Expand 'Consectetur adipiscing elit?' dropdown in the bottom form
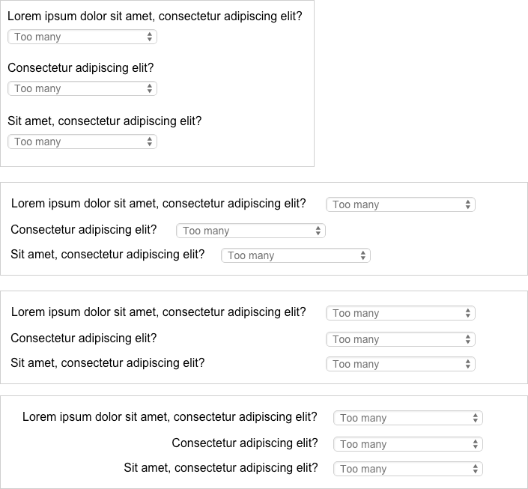The width and height of the screenshot is (528, 489). [408, 444]
